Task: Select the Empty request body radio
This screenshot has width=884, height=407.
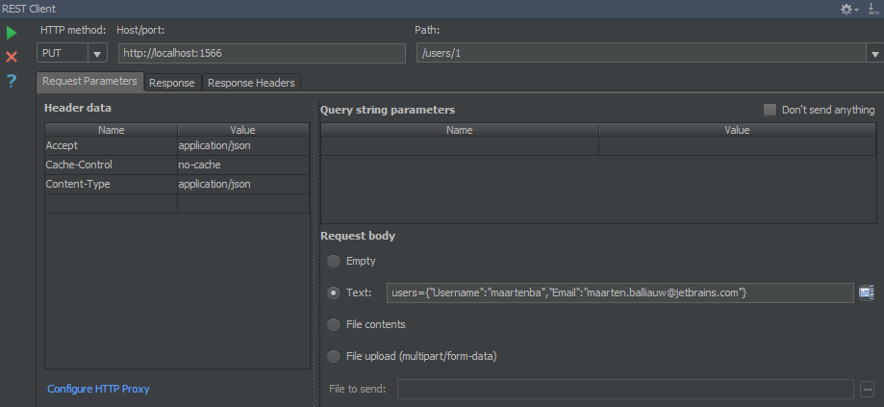Action: click(334, 262)
